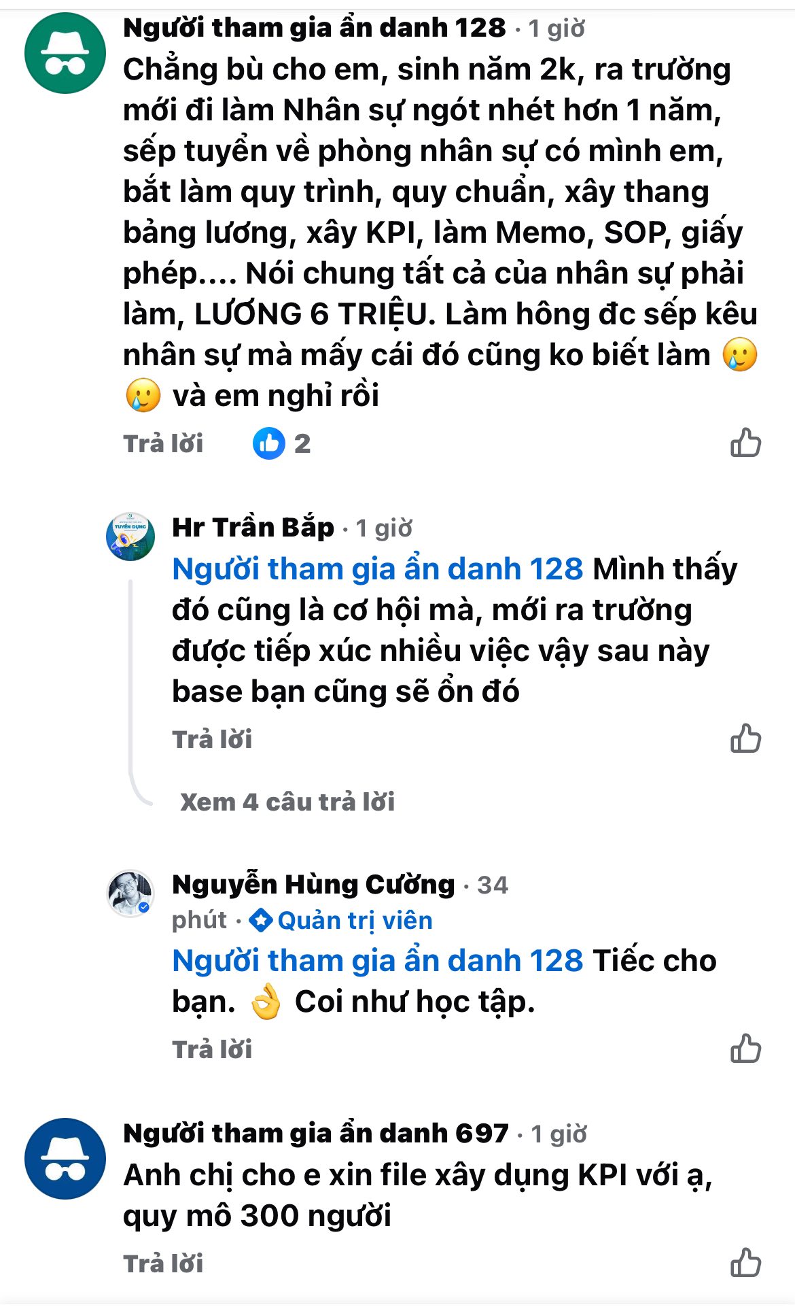
Task: Tap the mention in Nguyễn Hùng Cường's reply
Action: point(377,961)
